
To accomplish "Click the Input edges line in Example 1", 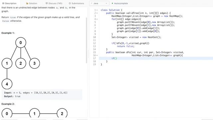I will point(36,93).
